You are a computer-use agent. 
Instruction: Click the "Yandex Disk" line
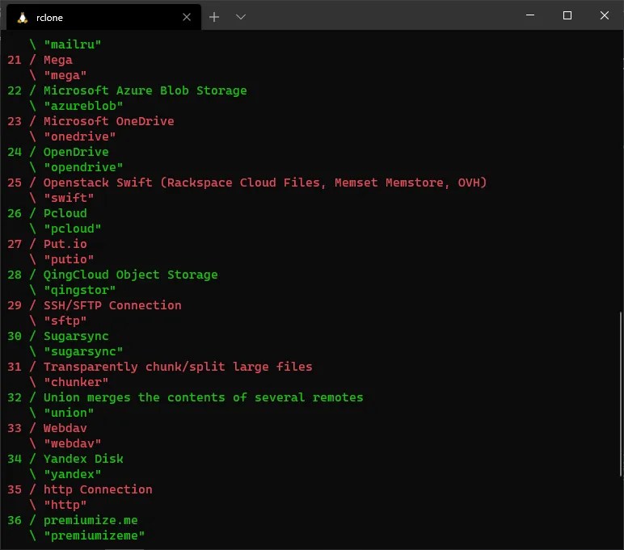[65, 459]
